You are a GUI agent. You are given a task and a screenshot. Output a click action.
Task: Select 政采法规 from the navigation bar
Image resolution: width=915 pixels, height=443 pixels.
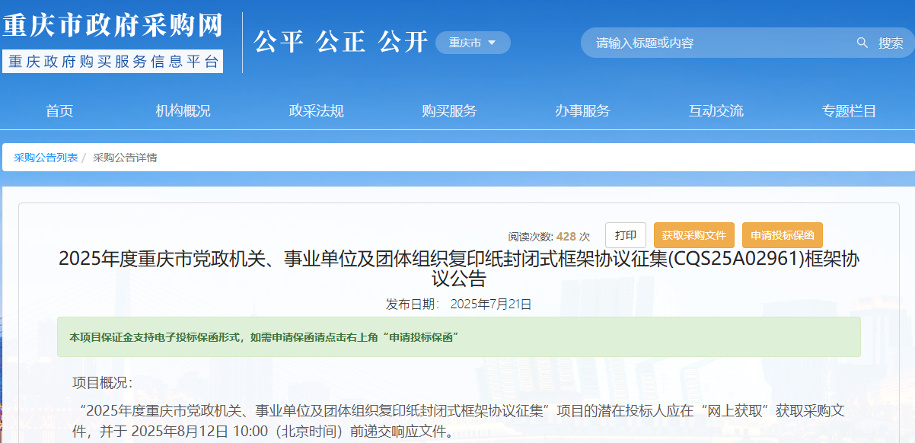pyautogui.click(x=315, y=110)
